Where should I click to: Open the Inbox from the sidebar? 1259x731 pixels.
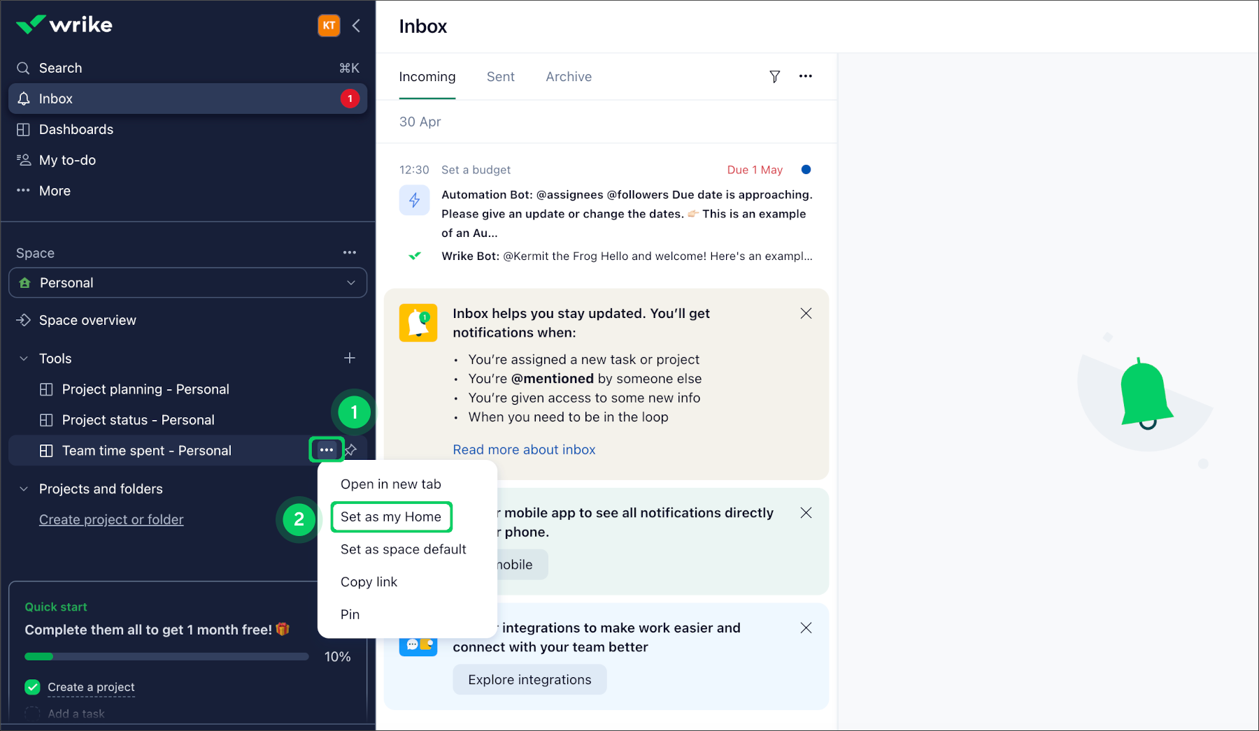coord(56,99)
